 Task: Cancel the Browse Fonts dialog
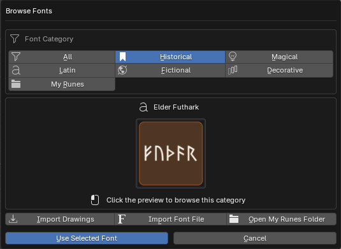pyautogui.click(x=255, y=238)
